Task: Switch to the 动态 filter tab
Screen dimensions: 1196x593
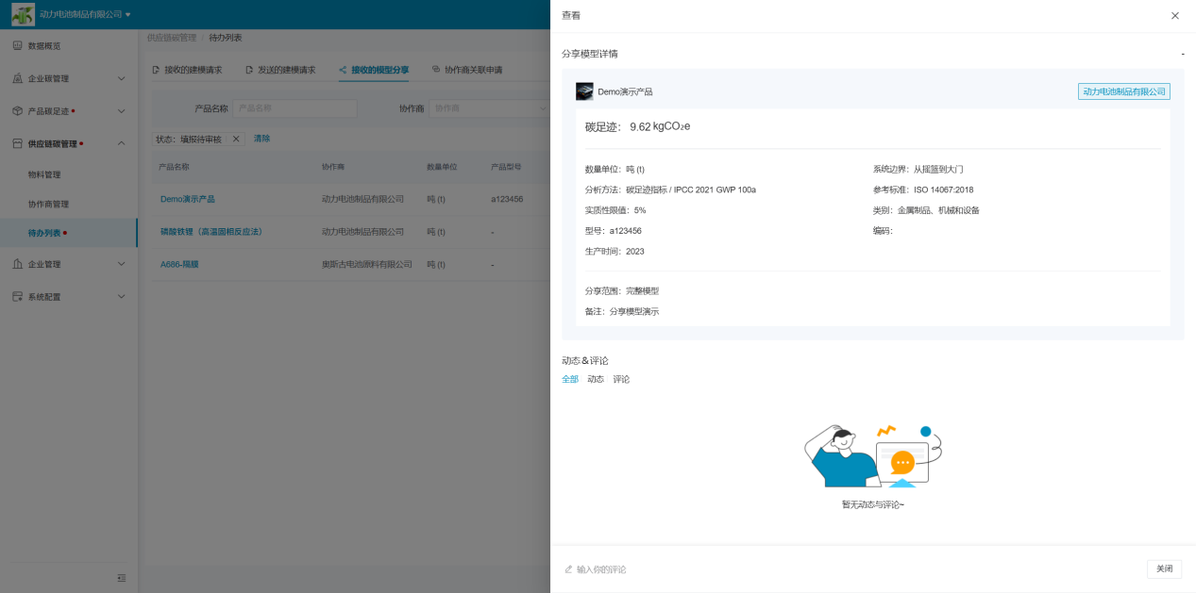Action: point(595,380)
